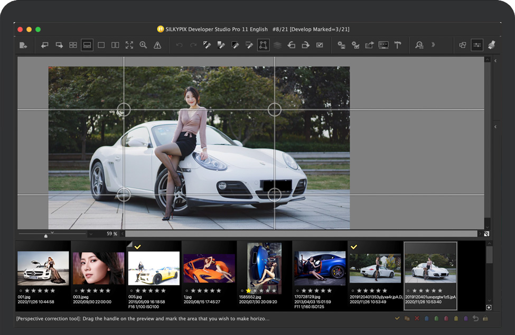Toggle fit-to-screen full preview icon
The height and width of the screenshot is (335, 515).
129,45
